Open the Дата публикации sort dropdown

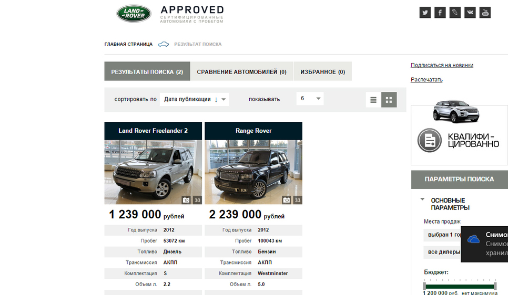(x=194, y=99)
